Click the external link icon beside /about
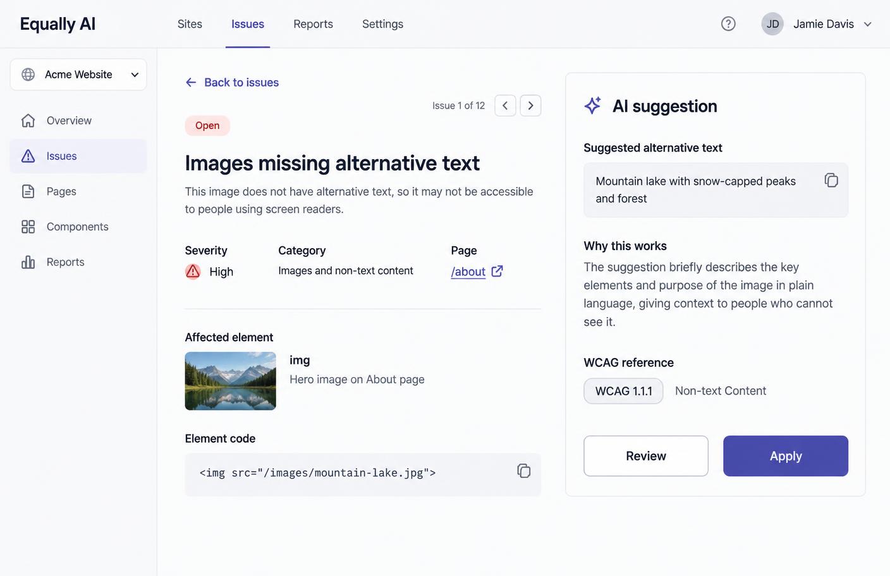This screenshot has height=576, width=890. pos(497,271)
